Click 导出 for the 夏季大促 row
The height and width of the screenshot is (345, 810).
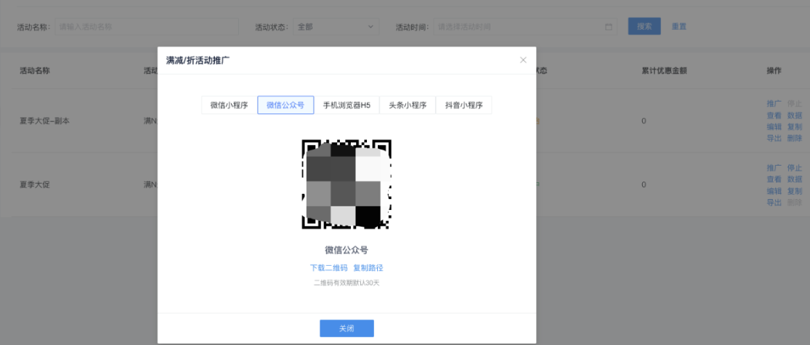774,203
